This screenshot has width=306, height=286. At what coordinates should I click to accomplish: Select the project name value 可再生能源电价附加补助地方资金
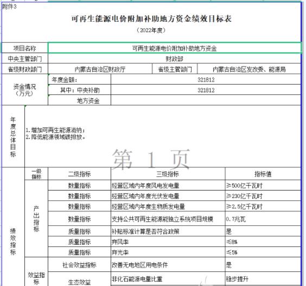click(x=174, y=48)
